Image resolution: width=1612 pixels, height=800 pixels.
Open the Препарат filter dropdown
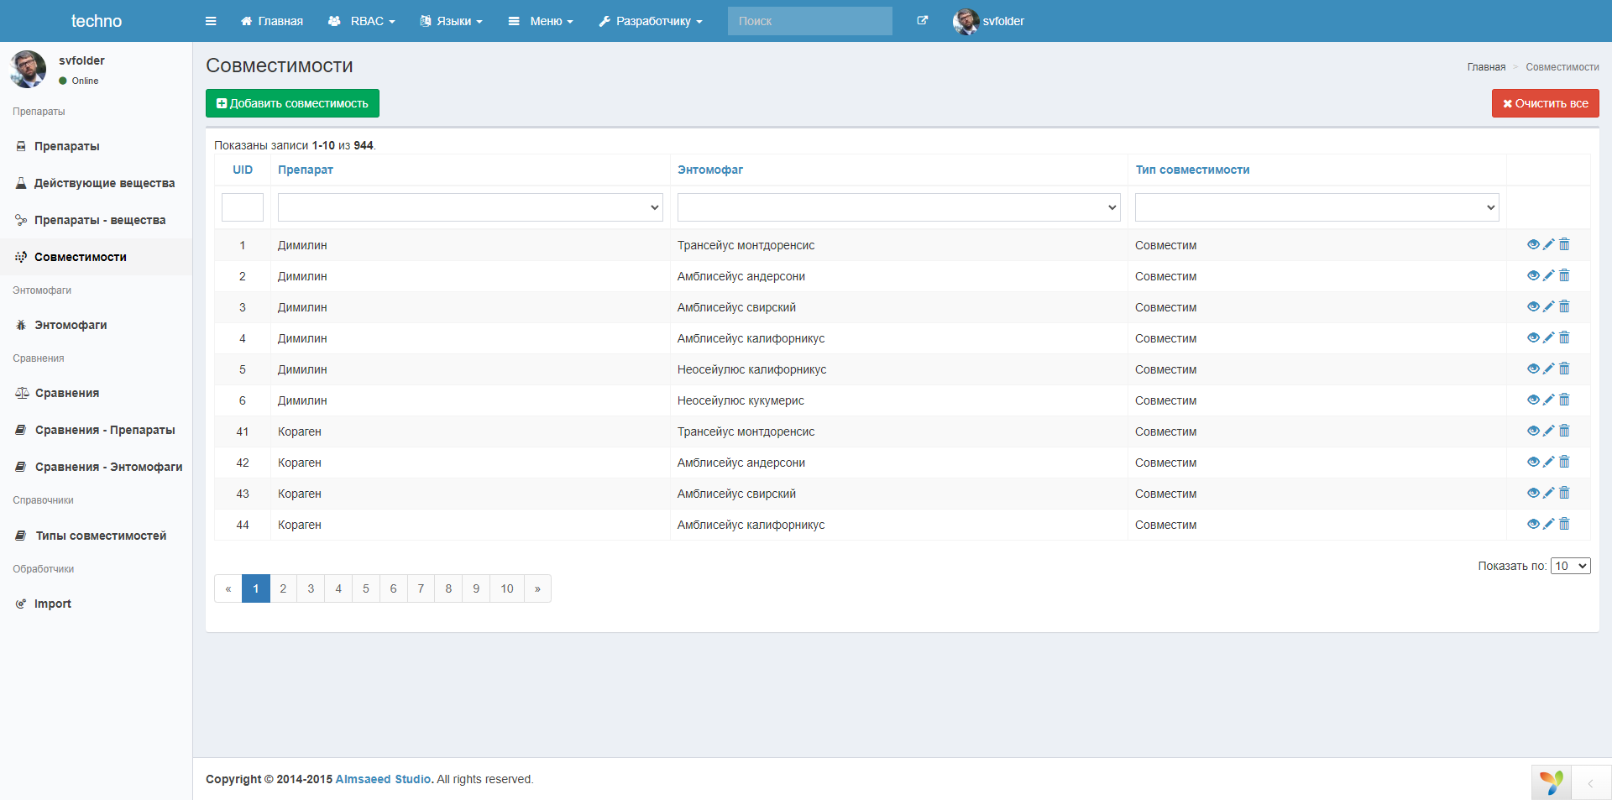point(470,207)
